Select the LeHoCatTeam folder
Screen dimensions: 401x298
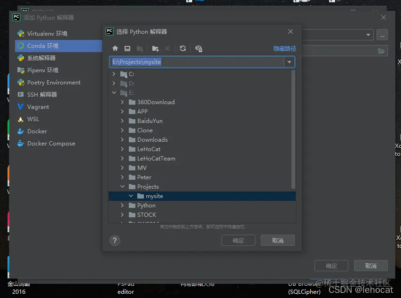point(202,159)
